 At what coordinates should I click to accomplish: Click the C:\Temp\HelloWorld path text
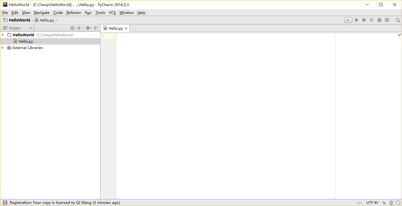(x=55, y=35)
